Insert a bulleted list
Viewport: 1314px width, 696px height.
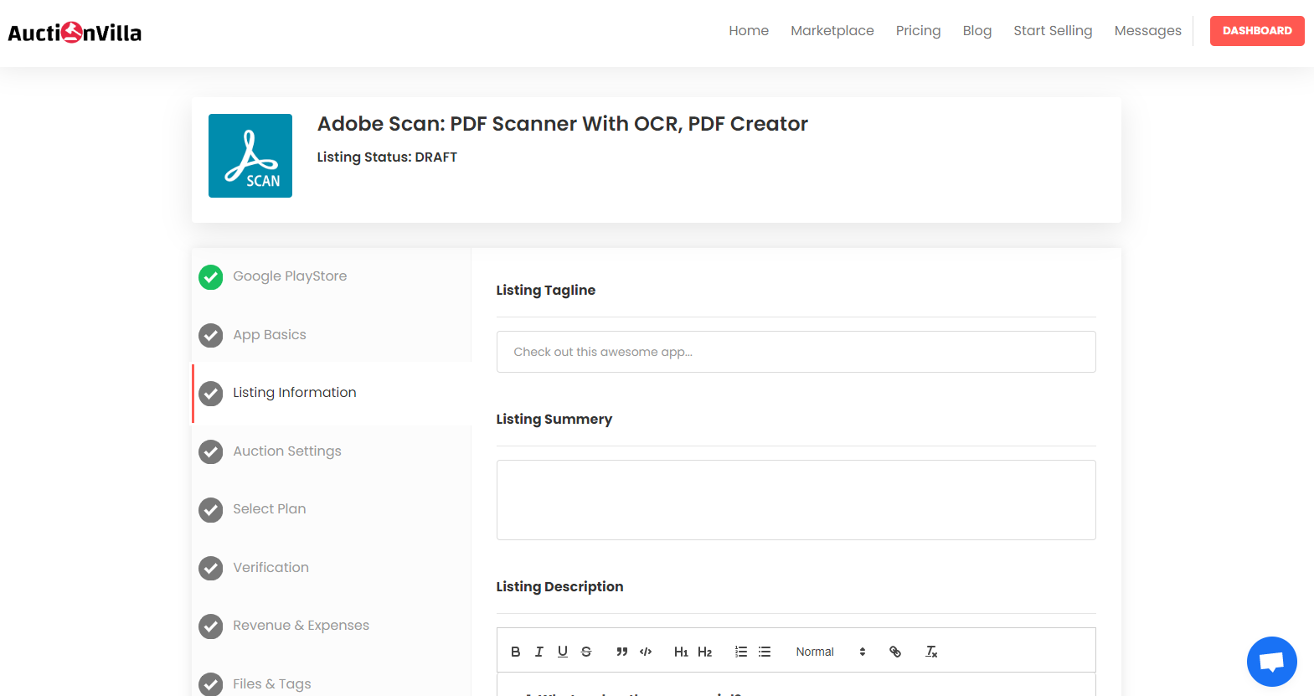tap(765, 652)
